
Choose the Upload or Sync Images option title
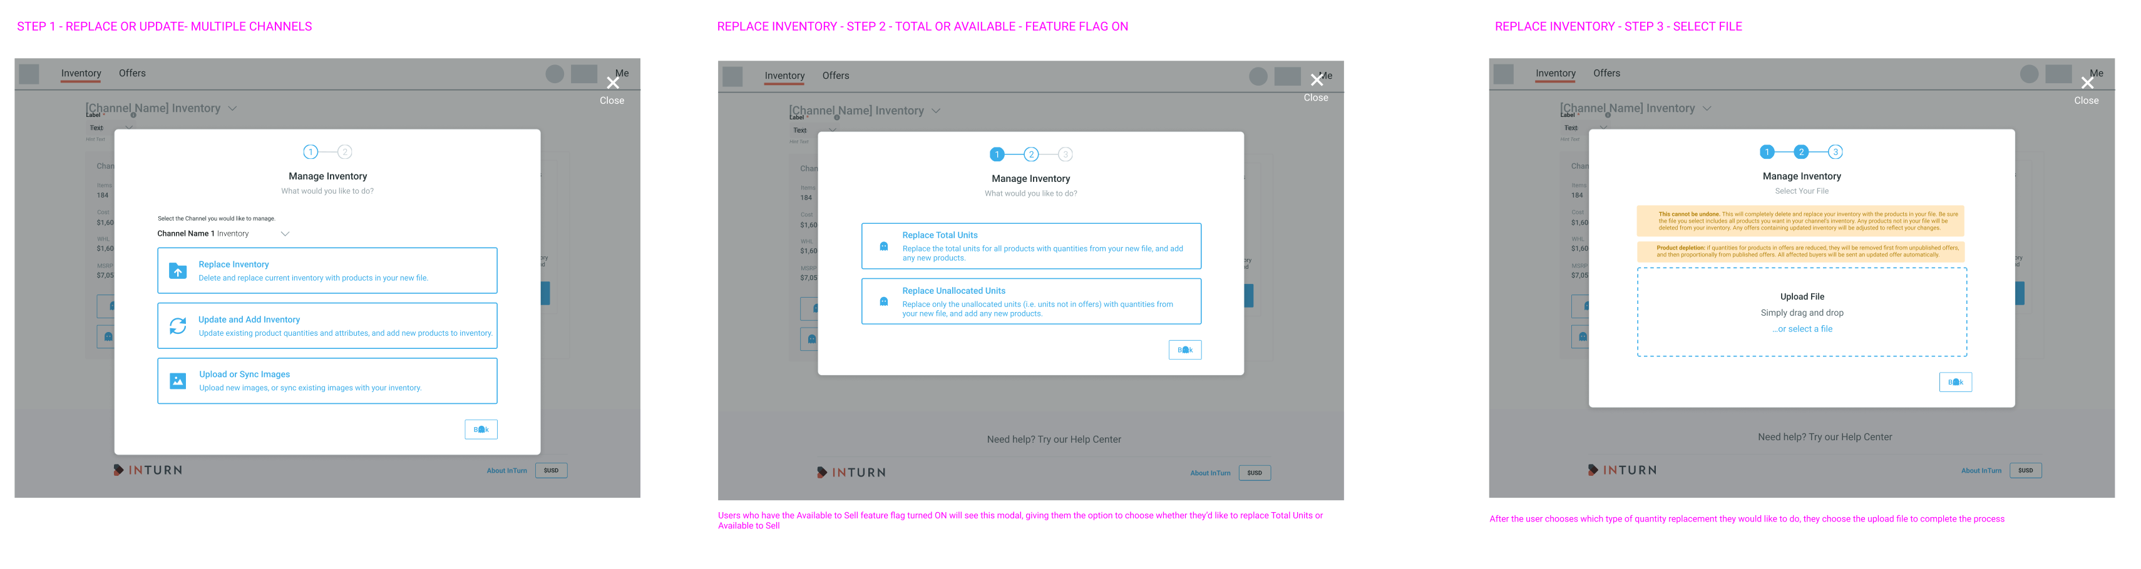[244, 375]
